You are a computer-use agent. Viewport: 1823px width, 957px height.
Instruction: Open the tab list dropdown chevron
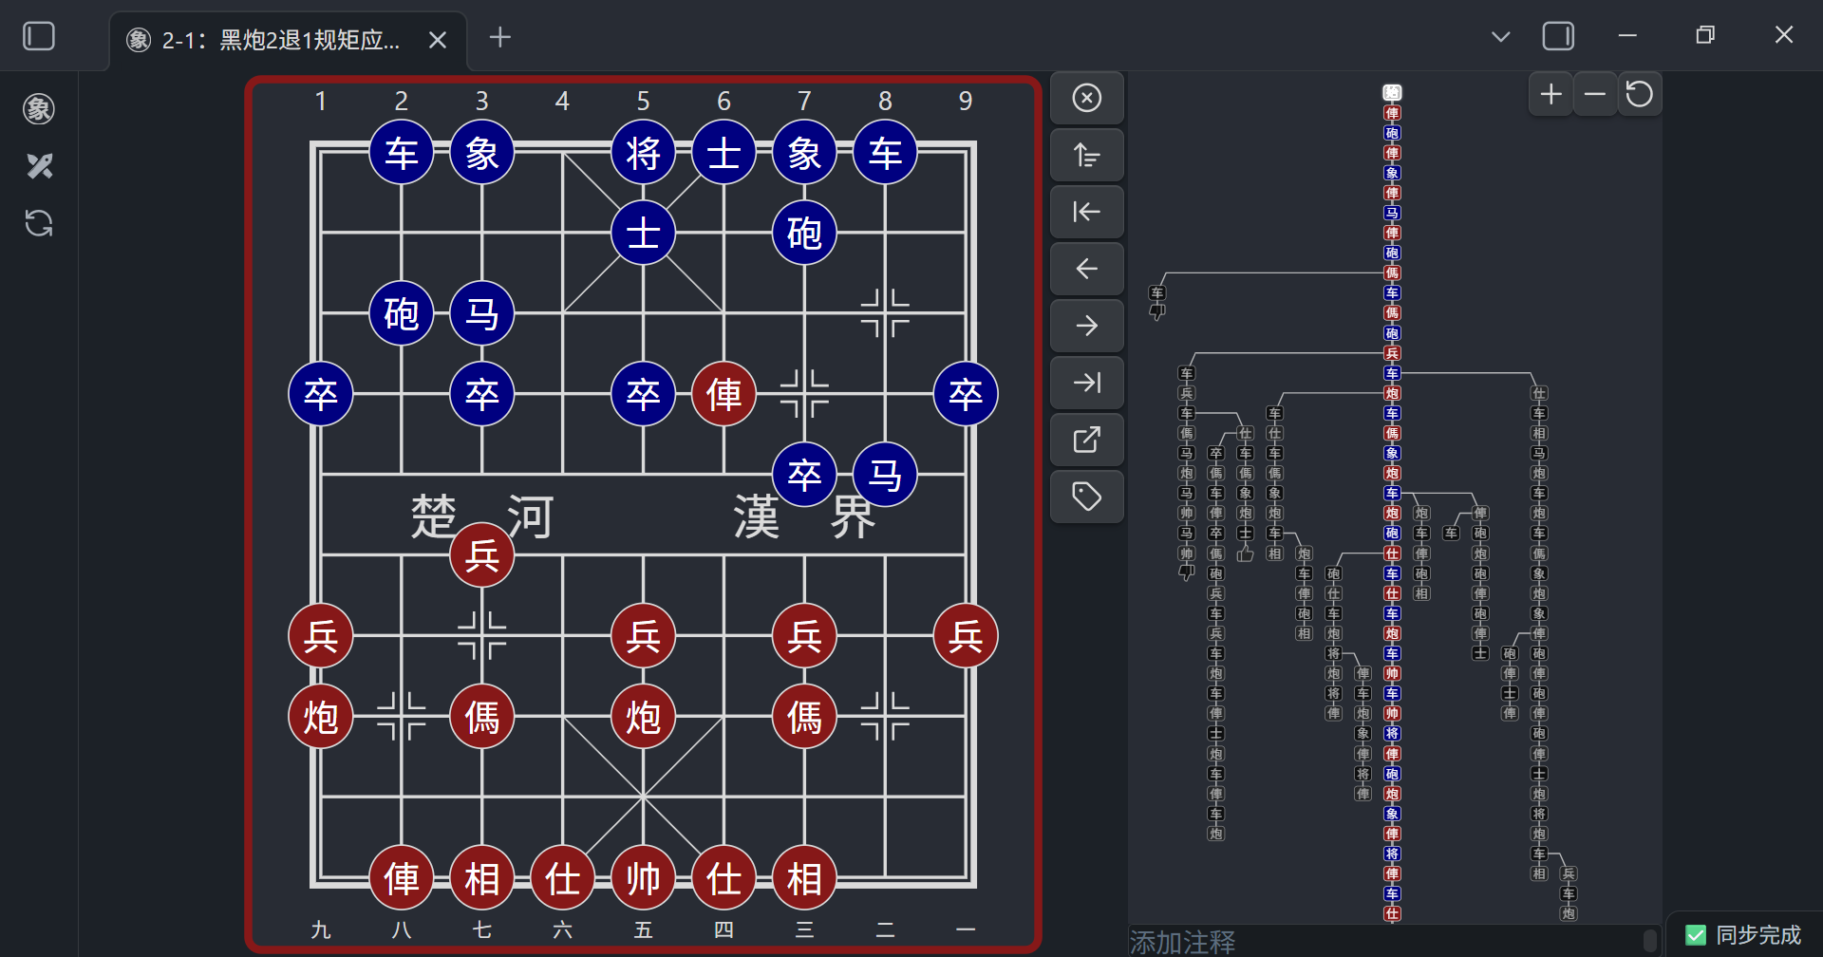pyautogui.click(x=1500, y=35)
